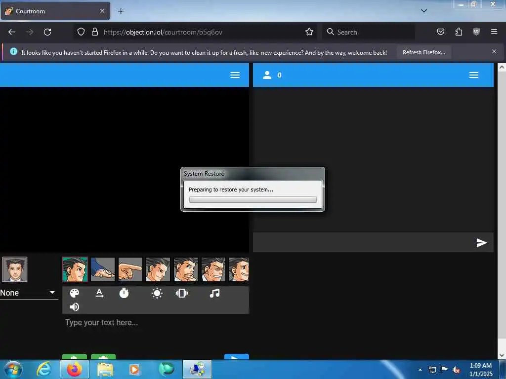Open the Firefox application menu
This screenshot has width=506, height=379.
click(494, 32)
